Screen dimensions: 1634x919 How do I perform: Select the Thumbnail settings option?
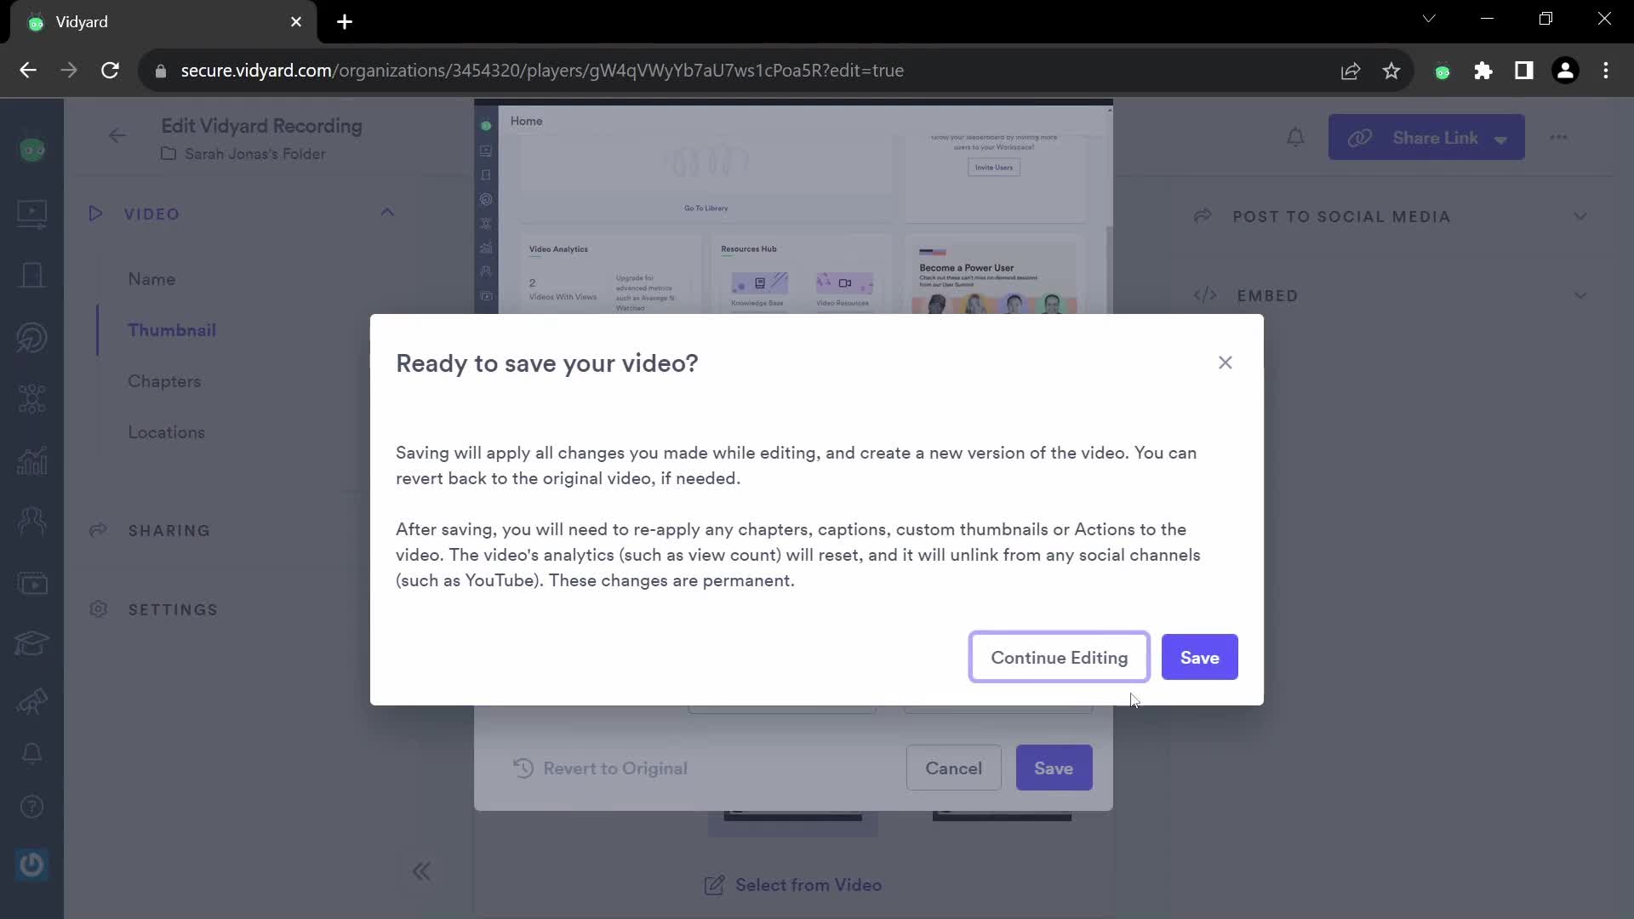pyautogui.click(x=172, y=330)
